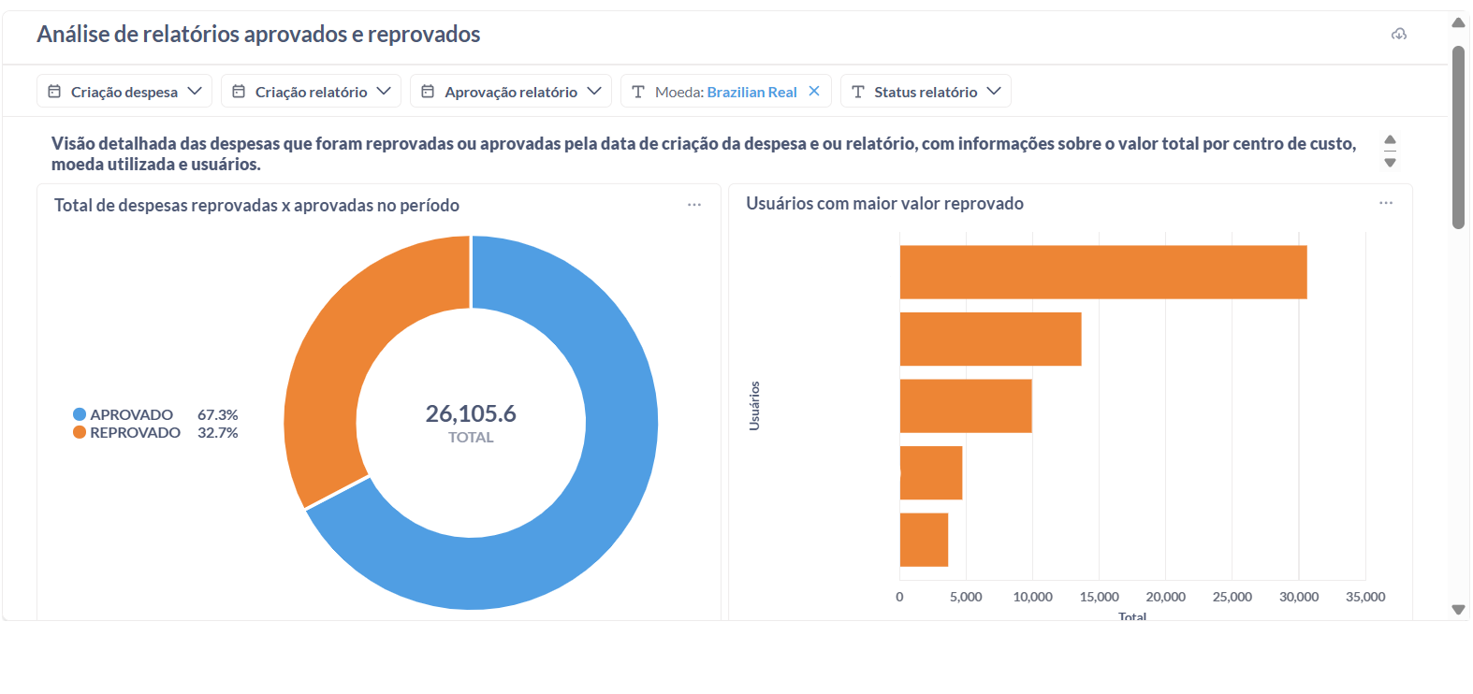
Task: Click calendar icon in Criação despesa filter
Action: [x=54, y=92]
